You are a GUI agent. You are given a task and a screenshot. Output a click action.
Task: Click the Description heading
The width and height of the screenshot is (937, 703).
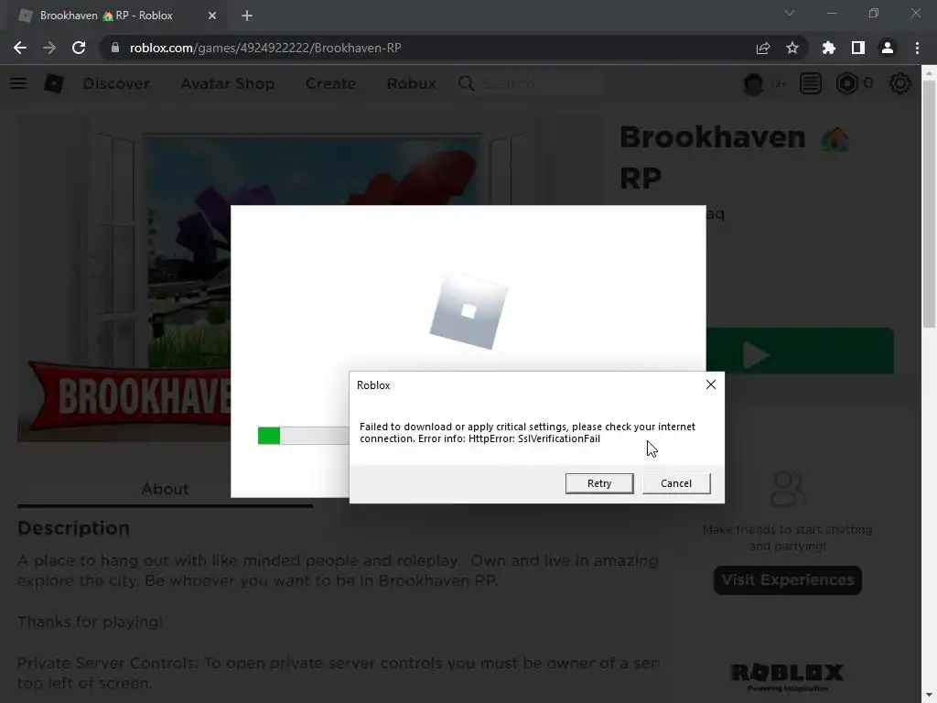pos(73,528)
